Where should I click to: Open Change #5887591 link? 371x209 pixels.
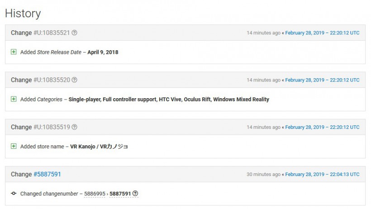47,174
